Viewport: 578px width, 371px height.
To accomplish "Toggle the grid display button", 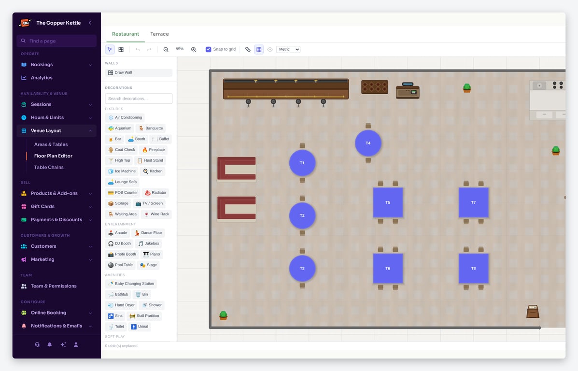I will tap(259, 49).
